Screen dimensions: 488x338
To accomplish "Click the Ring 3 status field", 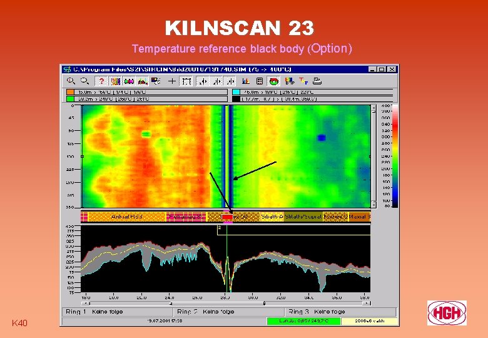I will (341, 312).
